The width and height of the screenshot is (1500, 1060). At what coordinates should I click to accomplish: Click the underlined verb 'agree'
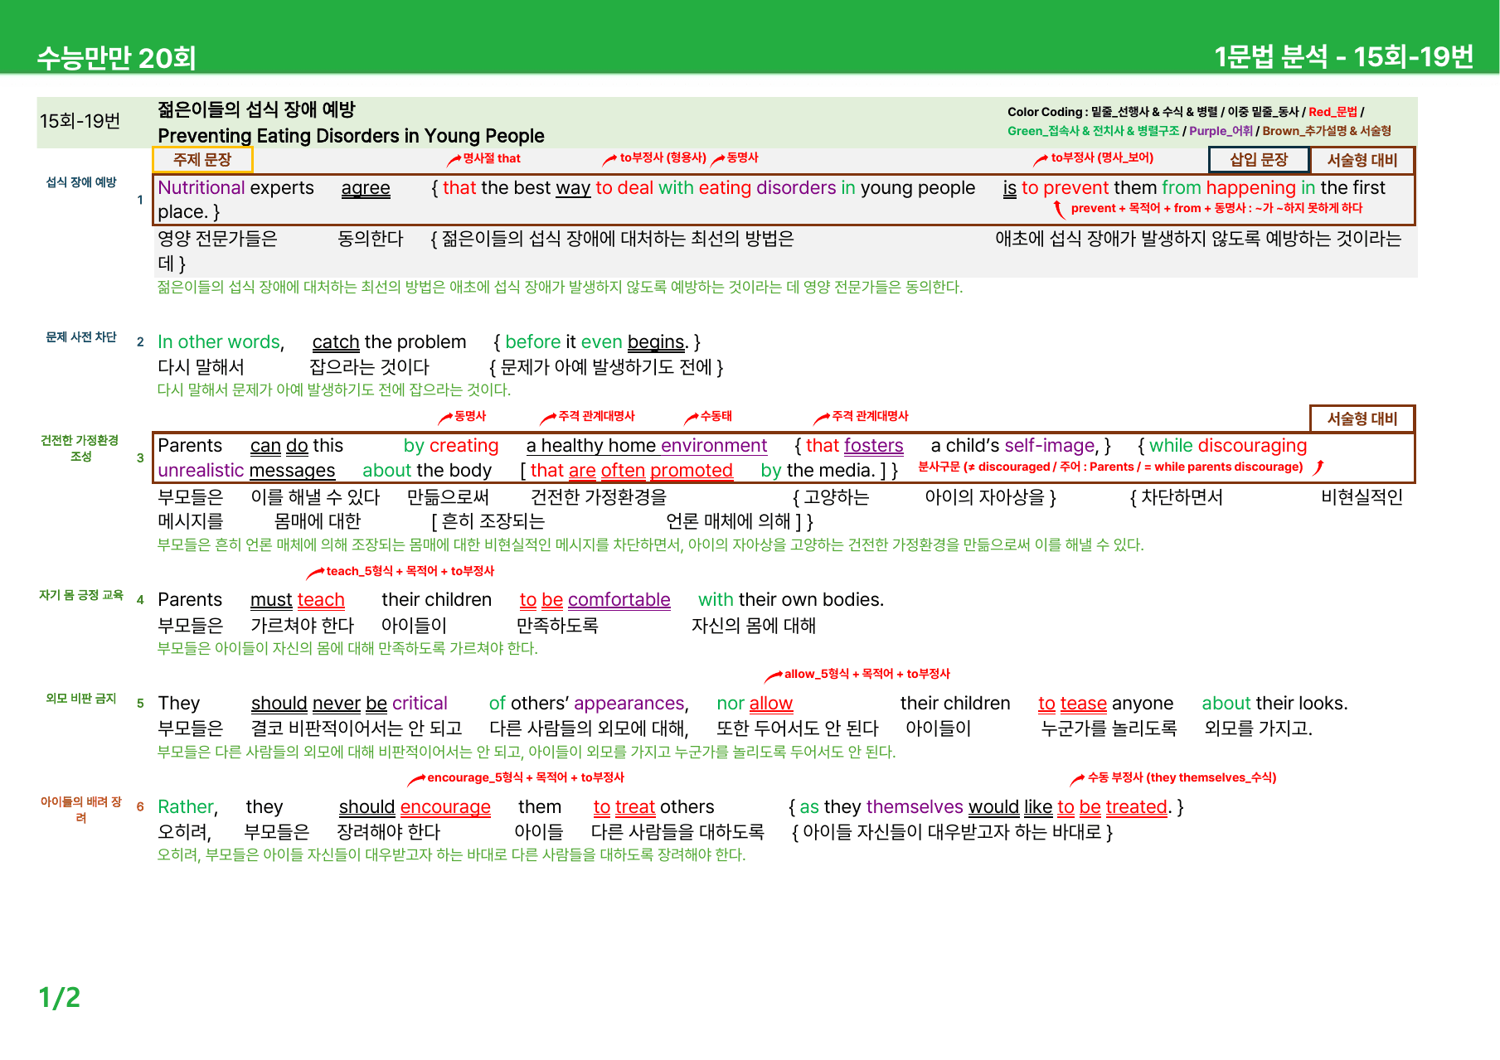[x=366, y=188]
